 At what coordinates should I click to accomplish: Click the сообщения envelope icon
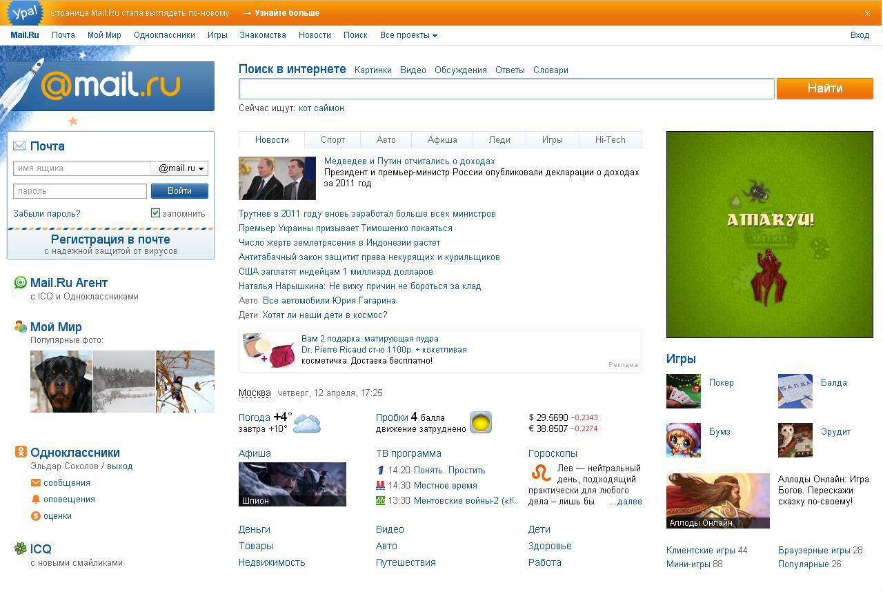click(36, 483)
